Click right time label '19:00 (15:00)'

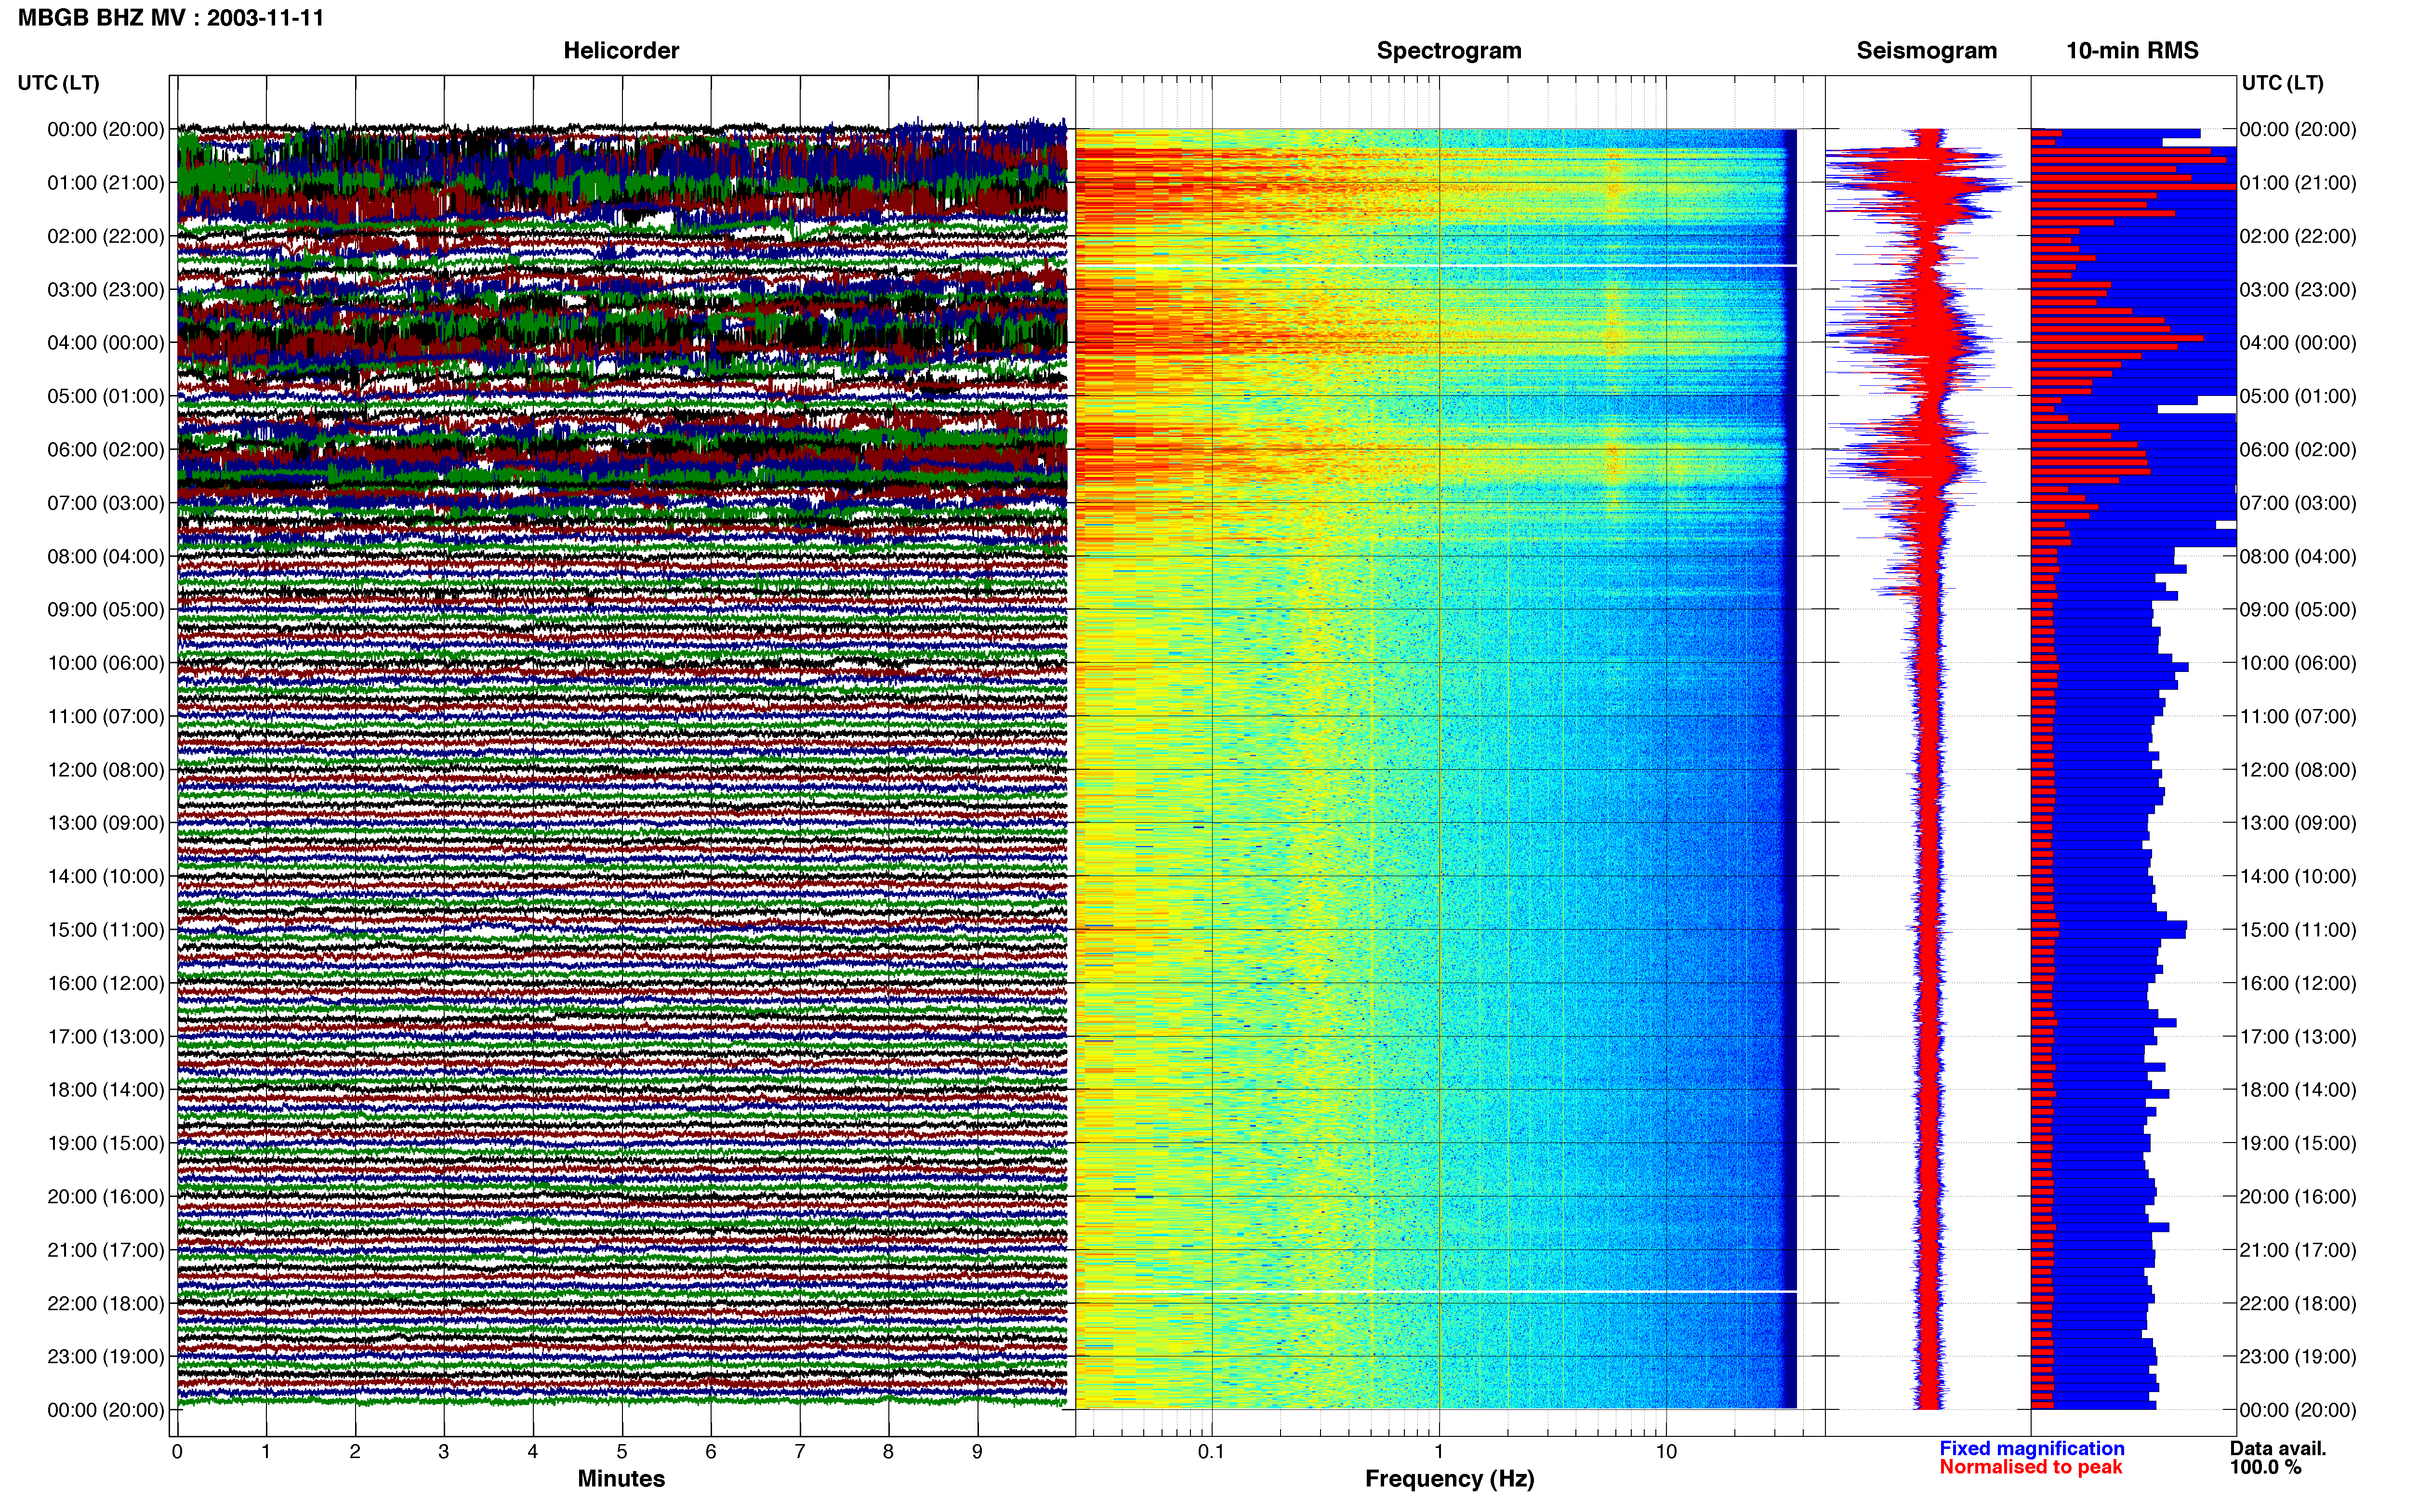[2298, 1142]
